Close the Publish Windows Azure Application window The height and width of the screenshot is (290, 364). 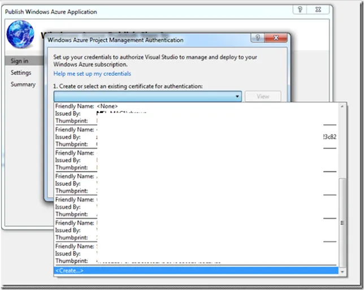(318, 10)
